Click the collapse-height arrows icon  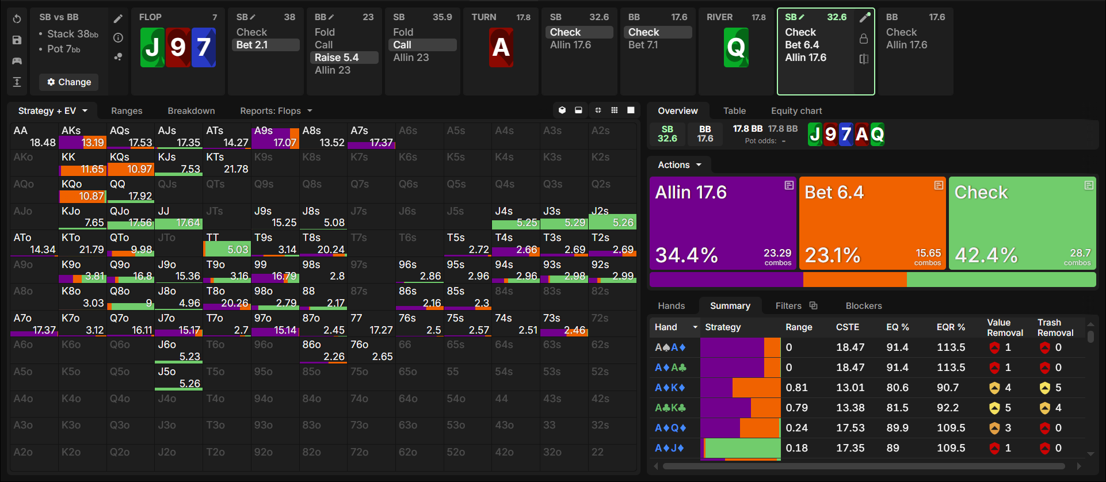coord(17,82)
